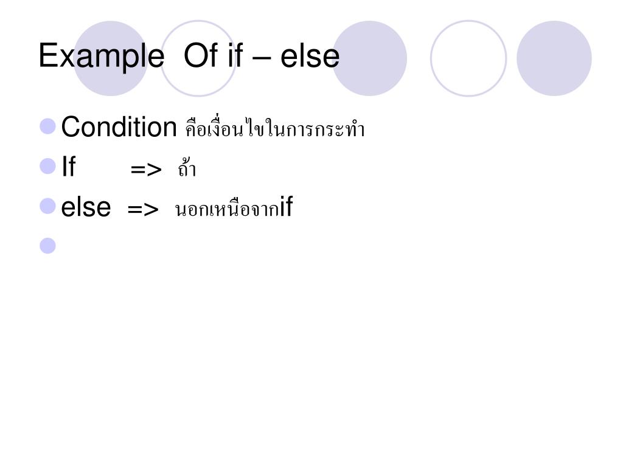Click the rightmost filled lavender circle
623x467 pixels.
pos(554,58)
